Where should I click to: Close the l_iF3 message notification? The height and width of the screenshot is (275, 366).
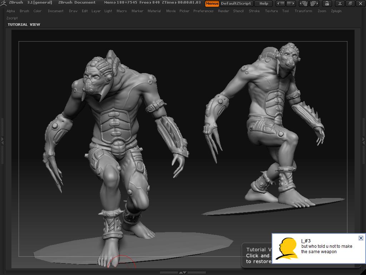[x=361, y=238]
